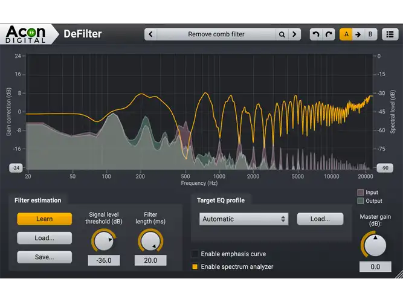Click the Output legend color swatch

360,201
